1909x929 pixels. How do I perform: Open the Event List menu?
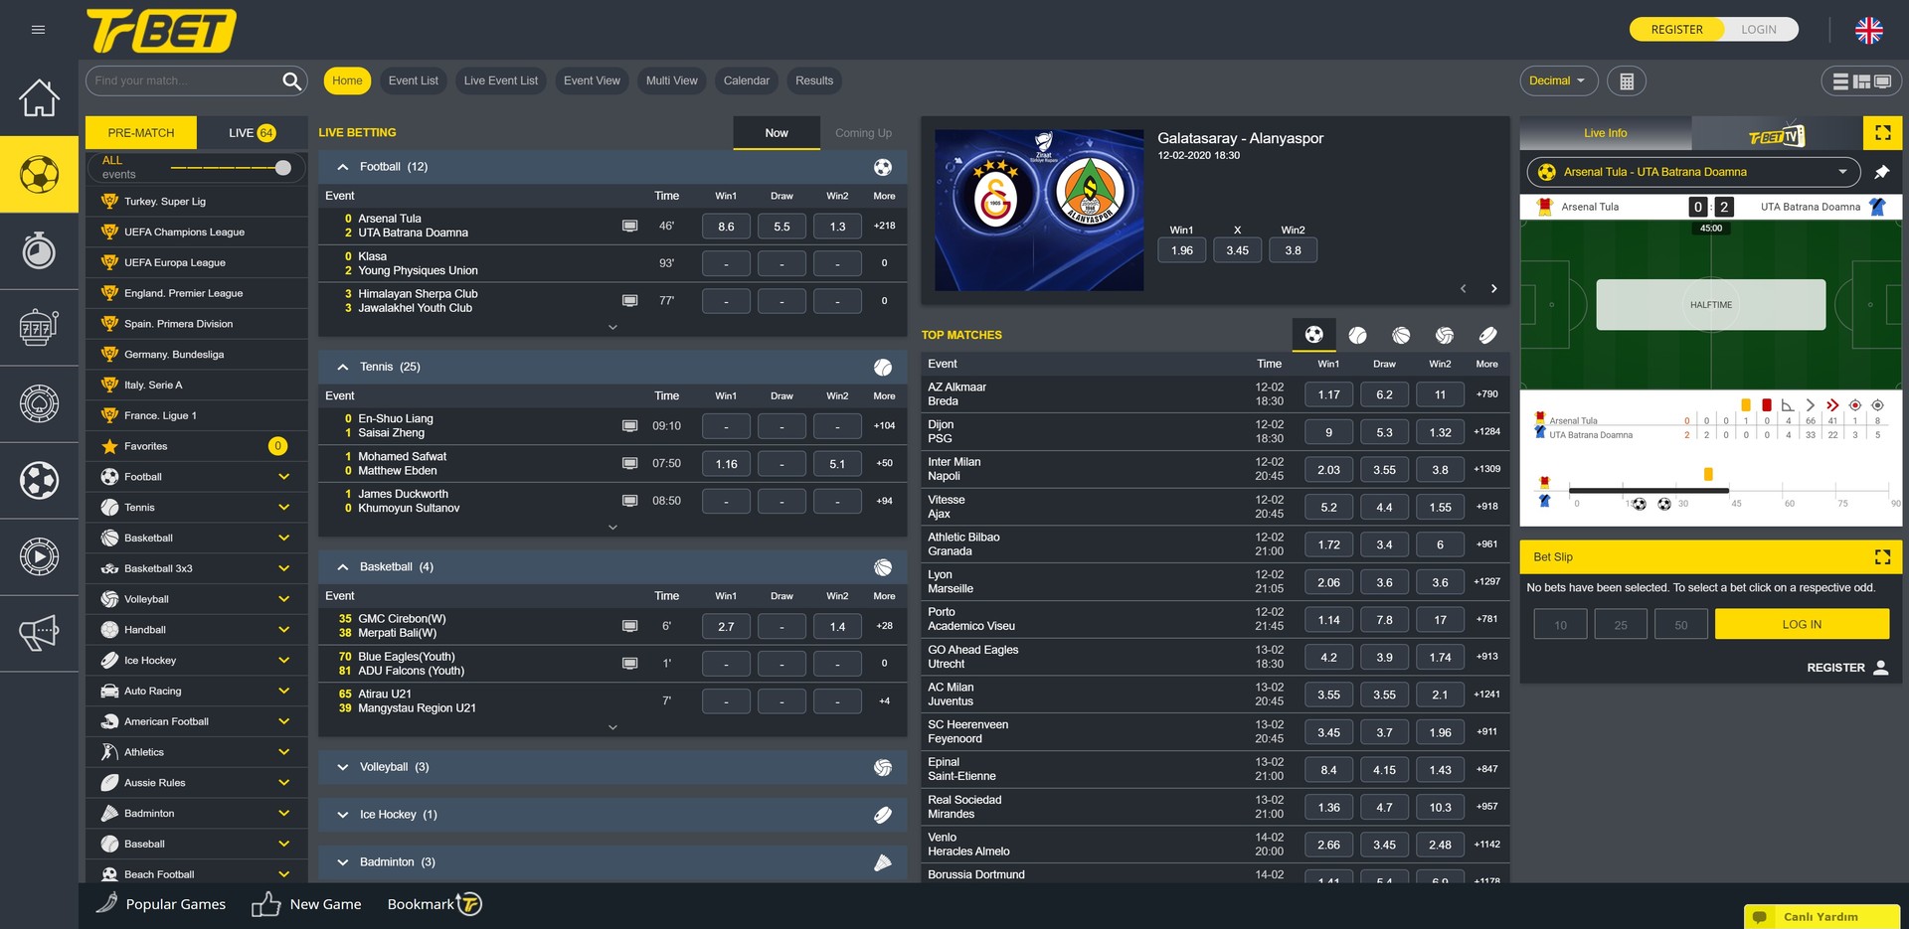coord(413,81)
